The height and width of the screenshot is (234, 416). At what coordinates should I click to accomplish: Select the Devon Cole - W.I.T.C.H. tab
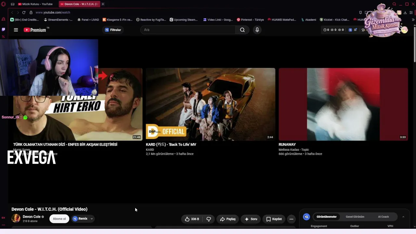tap(80, 4)
